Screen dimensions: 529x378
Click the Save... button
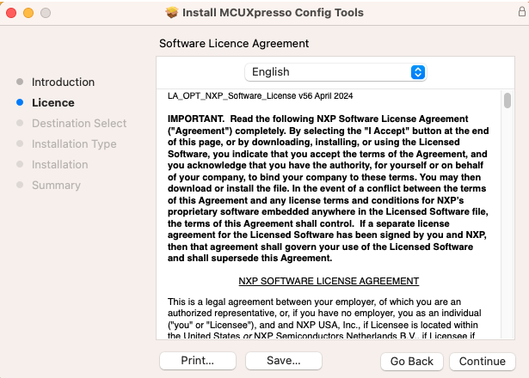[283, 361]
